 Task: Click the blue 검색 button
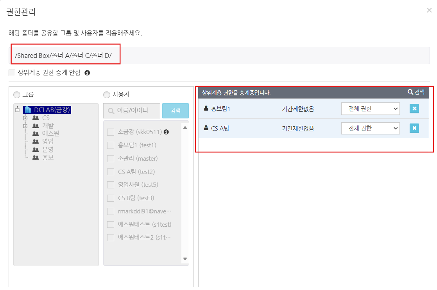[176, 111]
